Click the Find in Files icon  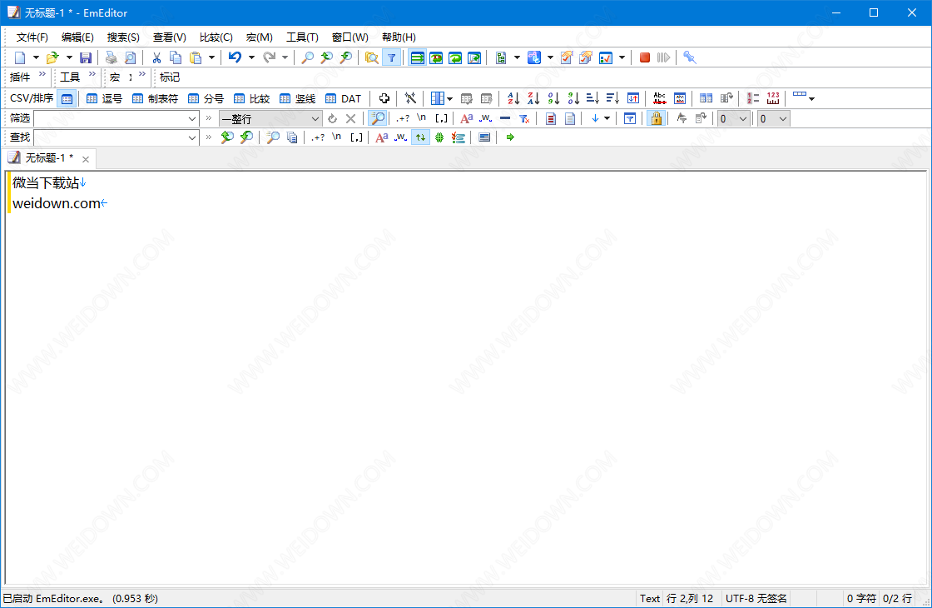(371, 57)
